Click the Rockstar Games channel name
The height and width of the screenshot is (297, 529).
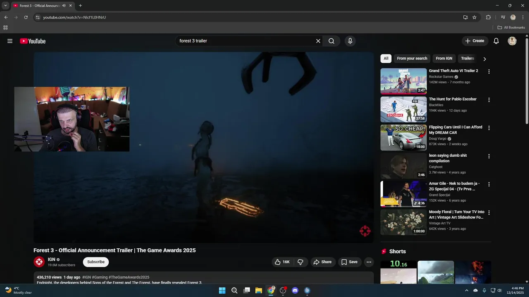click(441, 77)
